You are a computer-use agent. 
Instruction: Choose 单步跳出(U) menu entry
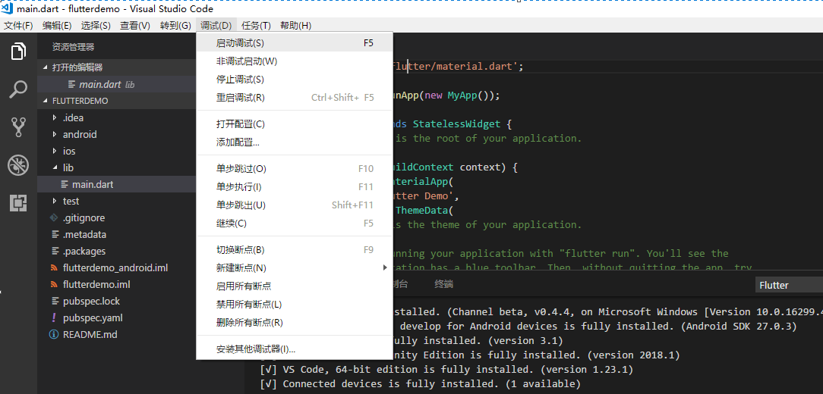pyautogui.click(x=295, y=205)
